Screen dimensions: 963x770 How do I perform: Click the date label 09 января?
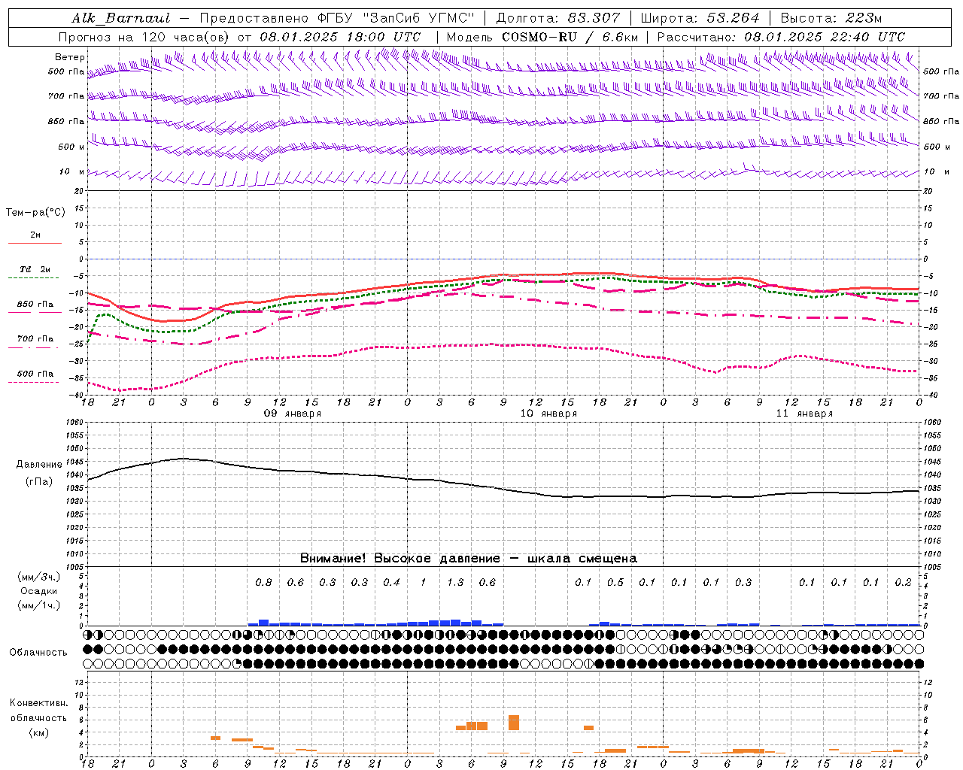(292, 414)
